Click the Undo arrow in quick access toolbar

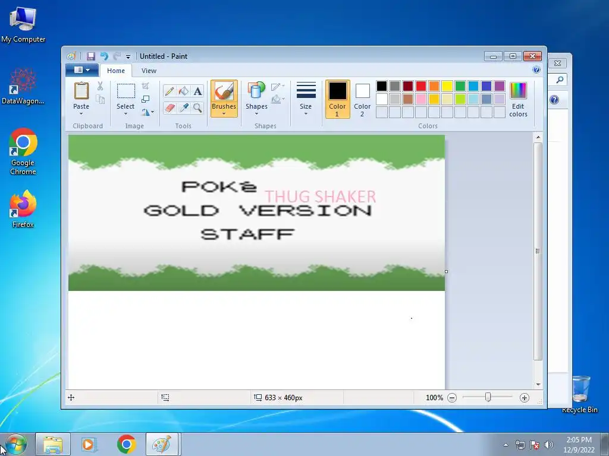tap(104, 56)
